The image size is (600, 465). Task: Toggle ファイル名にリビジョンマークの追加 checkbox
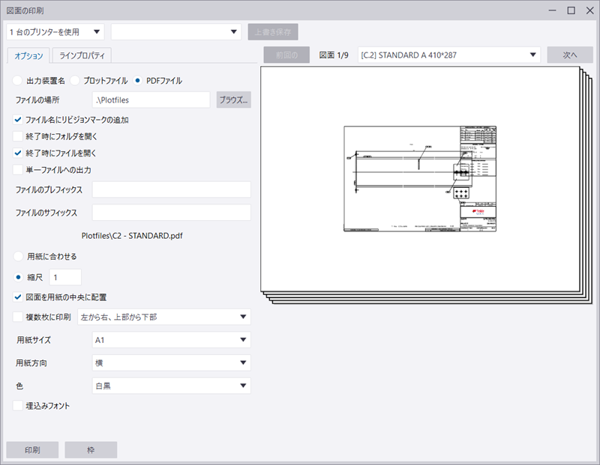17,120
